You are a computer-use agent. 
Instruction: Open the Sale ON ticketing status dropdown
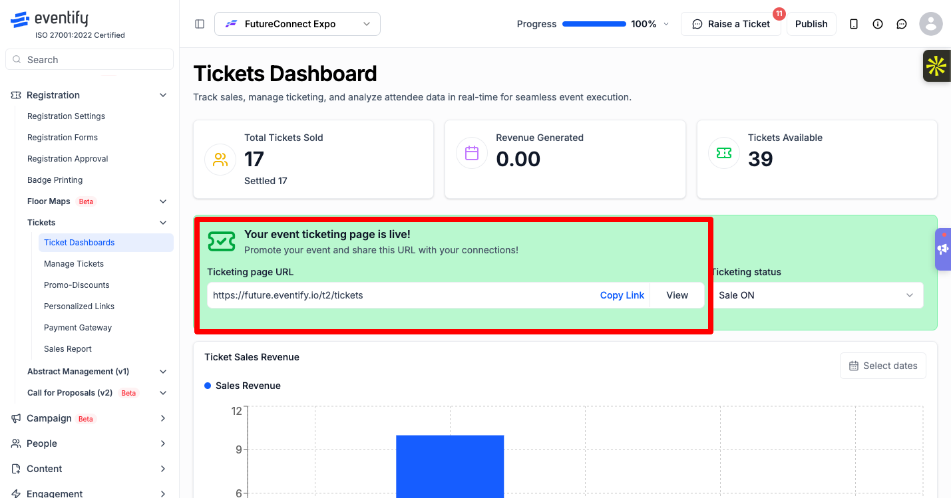coord(817,295)
